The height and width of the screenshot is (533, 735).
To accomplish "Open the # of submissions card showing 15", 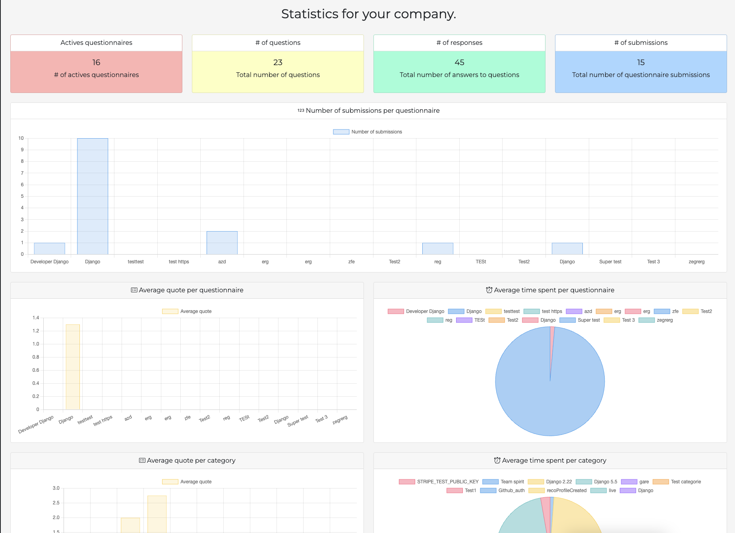I will 641,64.
